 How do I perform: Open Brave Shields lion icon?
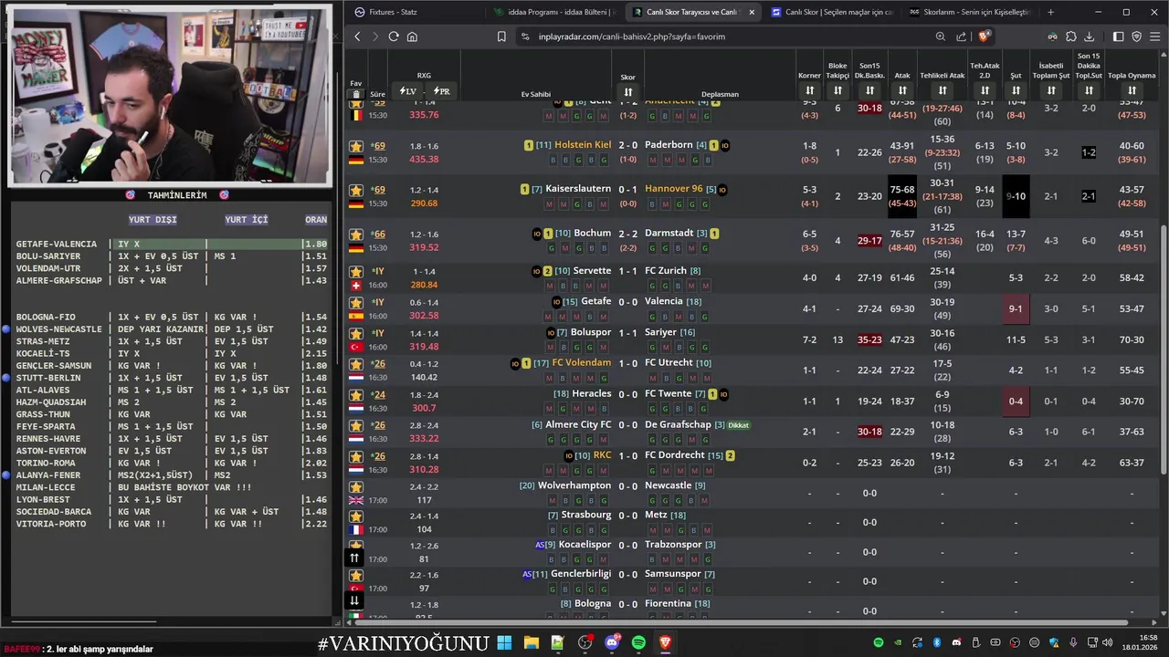[984, 36]
